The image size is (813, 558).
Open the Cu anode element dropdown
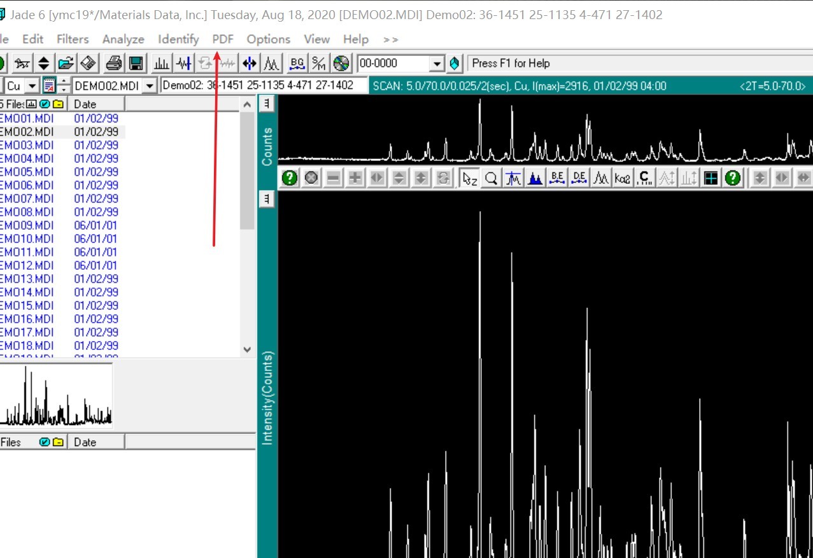(32, 85)
